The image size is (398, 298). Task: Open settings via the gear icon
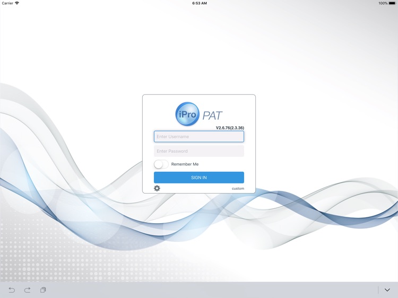pyautogui.click(x=157, y=188)
